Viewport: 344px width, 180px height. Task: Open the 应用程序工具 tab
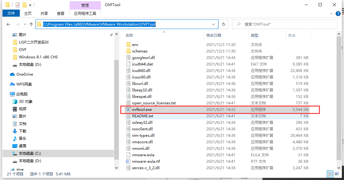pos(85,13)
